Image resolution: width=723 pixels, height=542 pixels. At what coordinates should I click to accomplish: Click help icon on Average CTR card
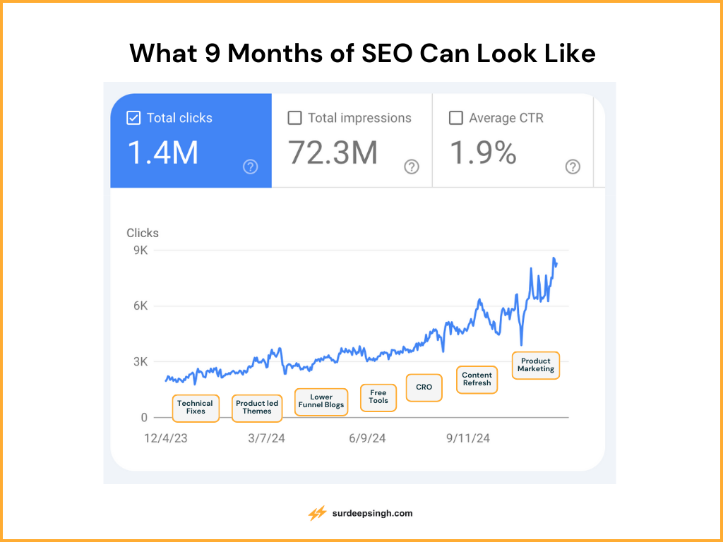point(573,167)
